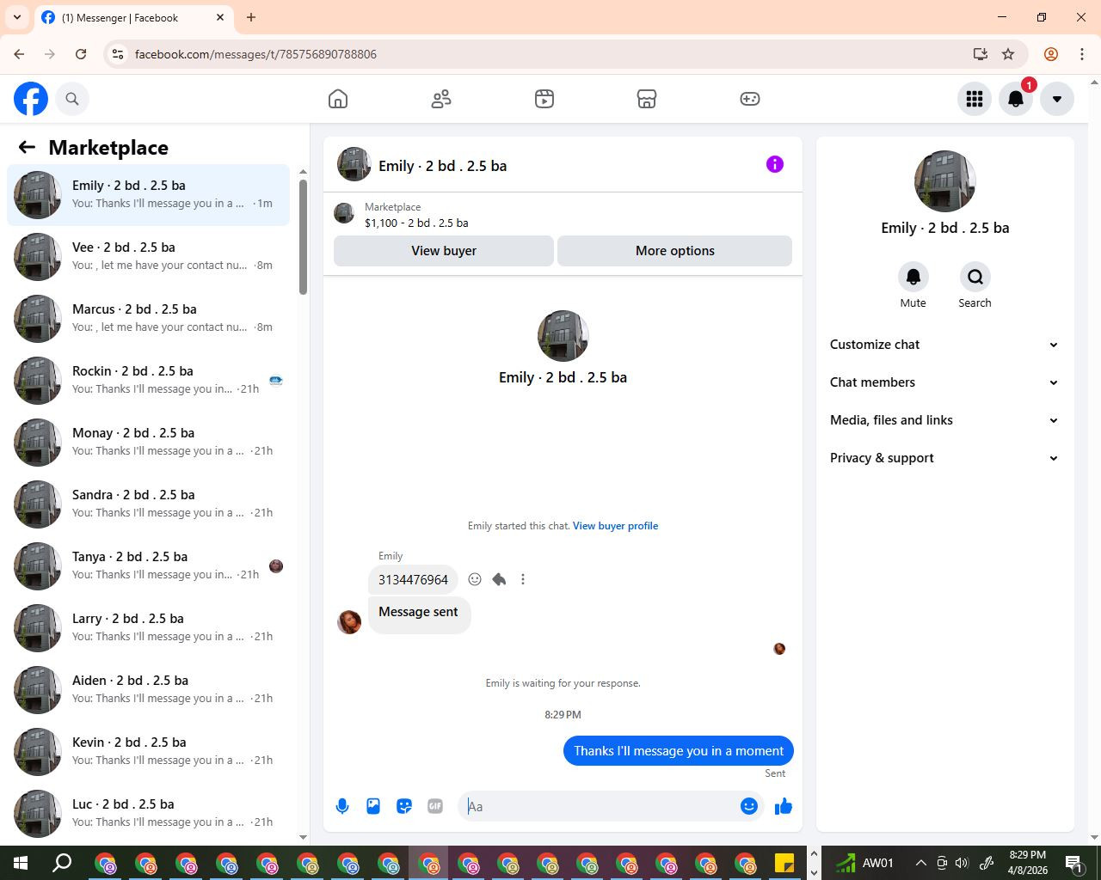Open the Vee conversation

[x=149, y=257]
